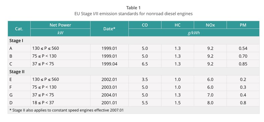Click the 1999.04 date cell

[x=109, y=64]
